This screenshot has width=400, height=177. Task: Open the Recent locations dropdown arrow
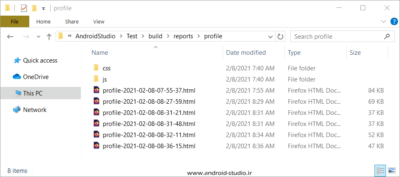39,37
